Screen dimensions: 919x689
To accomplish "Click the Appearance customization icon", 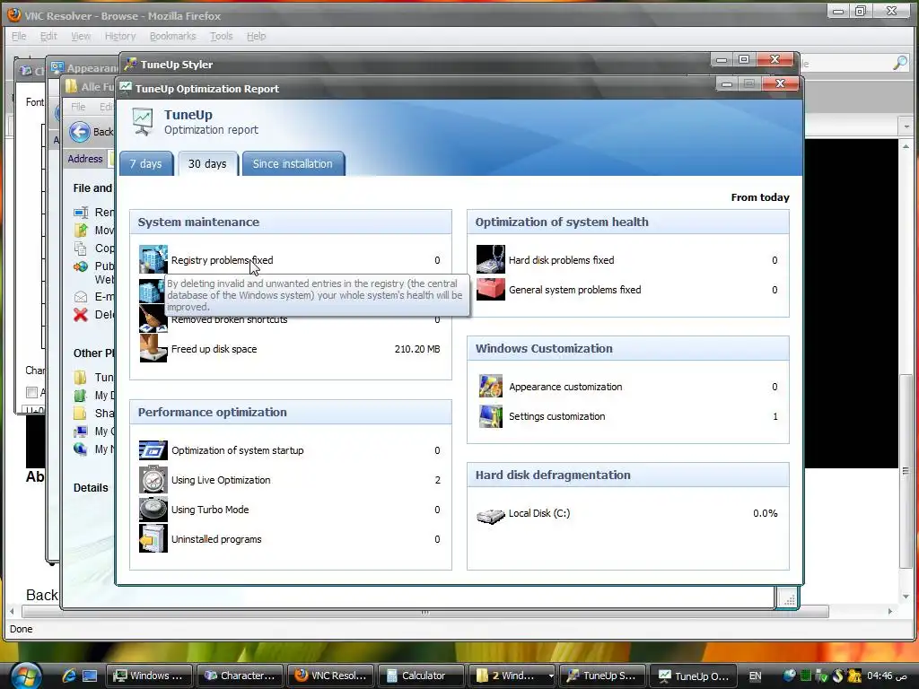I will [491, 387].
